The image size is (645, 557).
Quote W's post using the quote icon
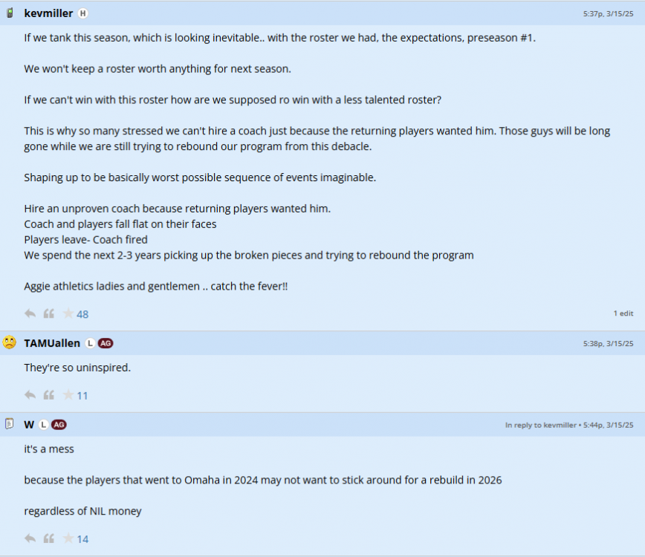point(49,538)
